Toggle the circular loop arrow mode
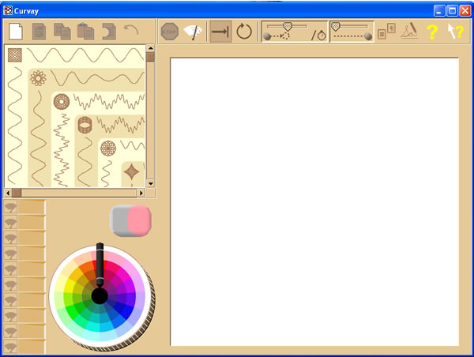 [x=244, y=32]
